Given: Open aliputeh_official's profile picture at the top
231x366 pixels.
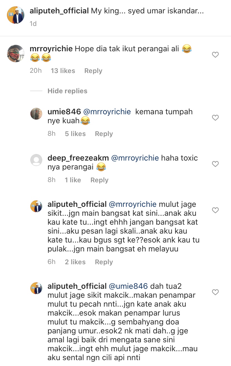Looking at the screenshot, I should (15, 15).
